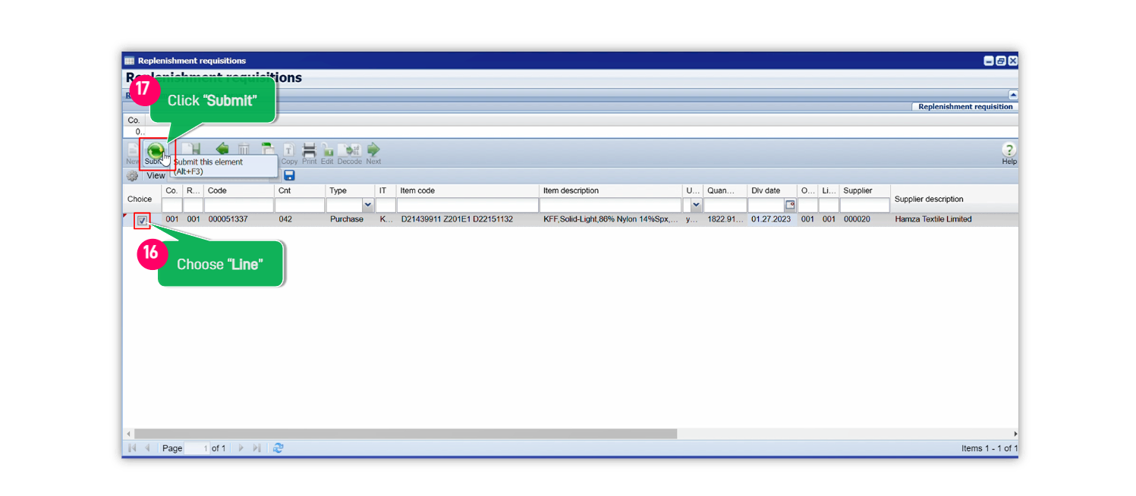Screen dimensions: 1136x496
Task: Minimize the Replenishment requisitions window
Action: (x=989, y=61)
